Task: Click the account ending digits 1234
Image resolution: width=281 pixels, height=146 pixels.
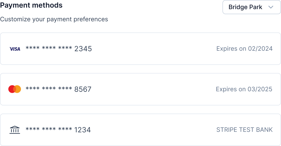Action: tap(82, 130)
